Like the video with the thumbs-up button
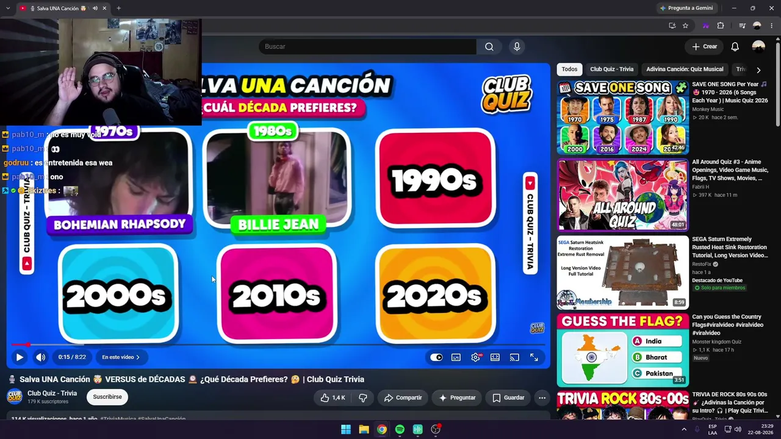Image resolution: width=781 pixels, height=439 pixels. (334, 398)
